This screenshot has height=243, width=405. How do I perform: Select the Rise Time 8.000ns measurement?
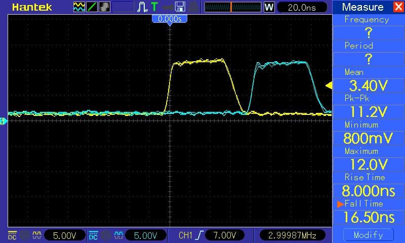coord(369,191)
